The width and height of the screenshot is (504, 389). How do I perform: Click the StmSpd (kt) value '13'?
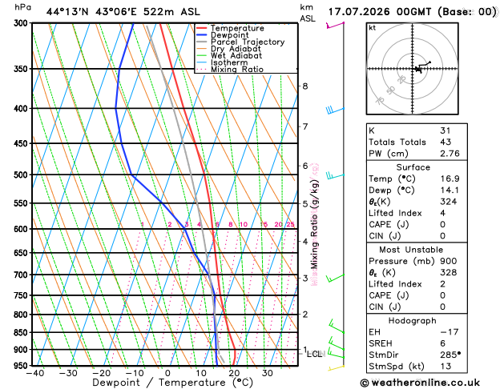[x=446, y=367]
